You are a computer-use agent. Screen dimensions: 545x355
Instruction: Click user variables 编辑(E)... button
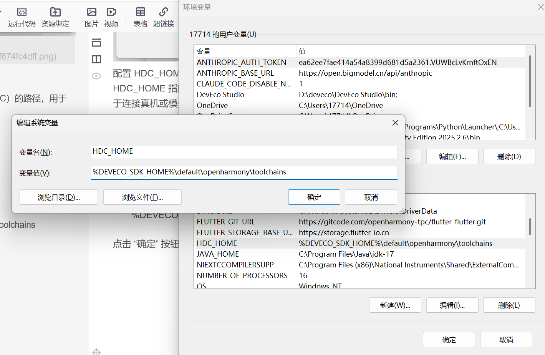pyautogui.click(x=452, y=156)
